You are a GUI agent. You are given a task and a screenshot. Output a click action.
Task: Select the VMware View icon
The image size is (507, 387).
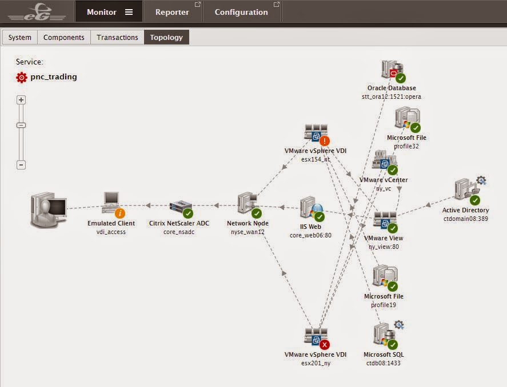[x=384, y=220]
